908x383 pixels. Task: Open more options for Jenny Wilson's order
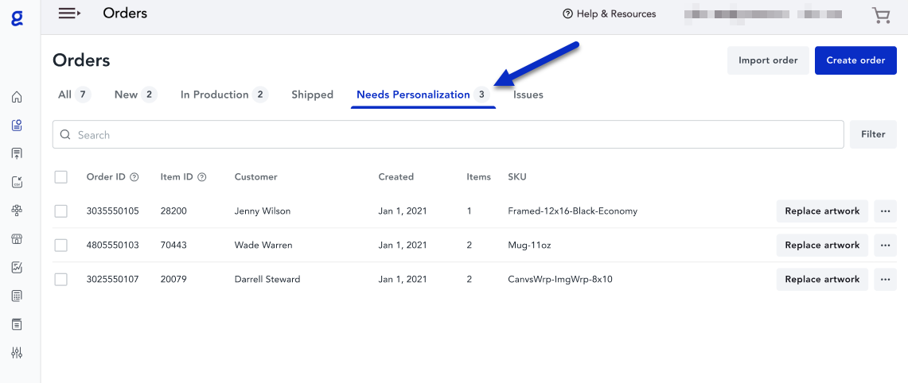point(885,211)
